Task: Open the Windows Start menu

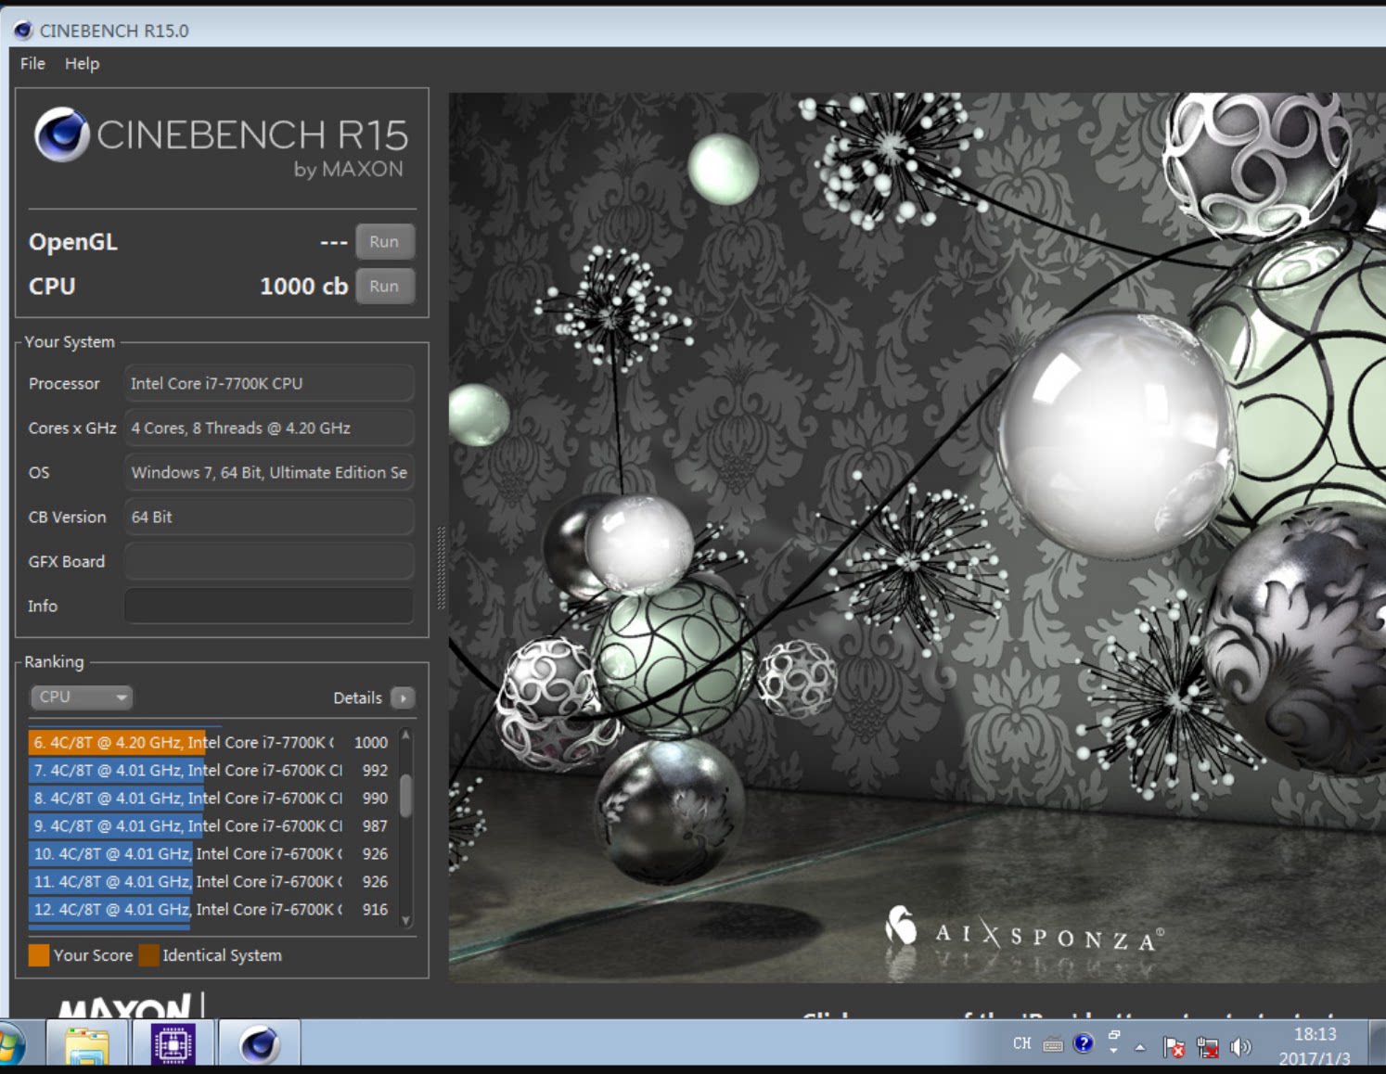Action: point(11,1045)
